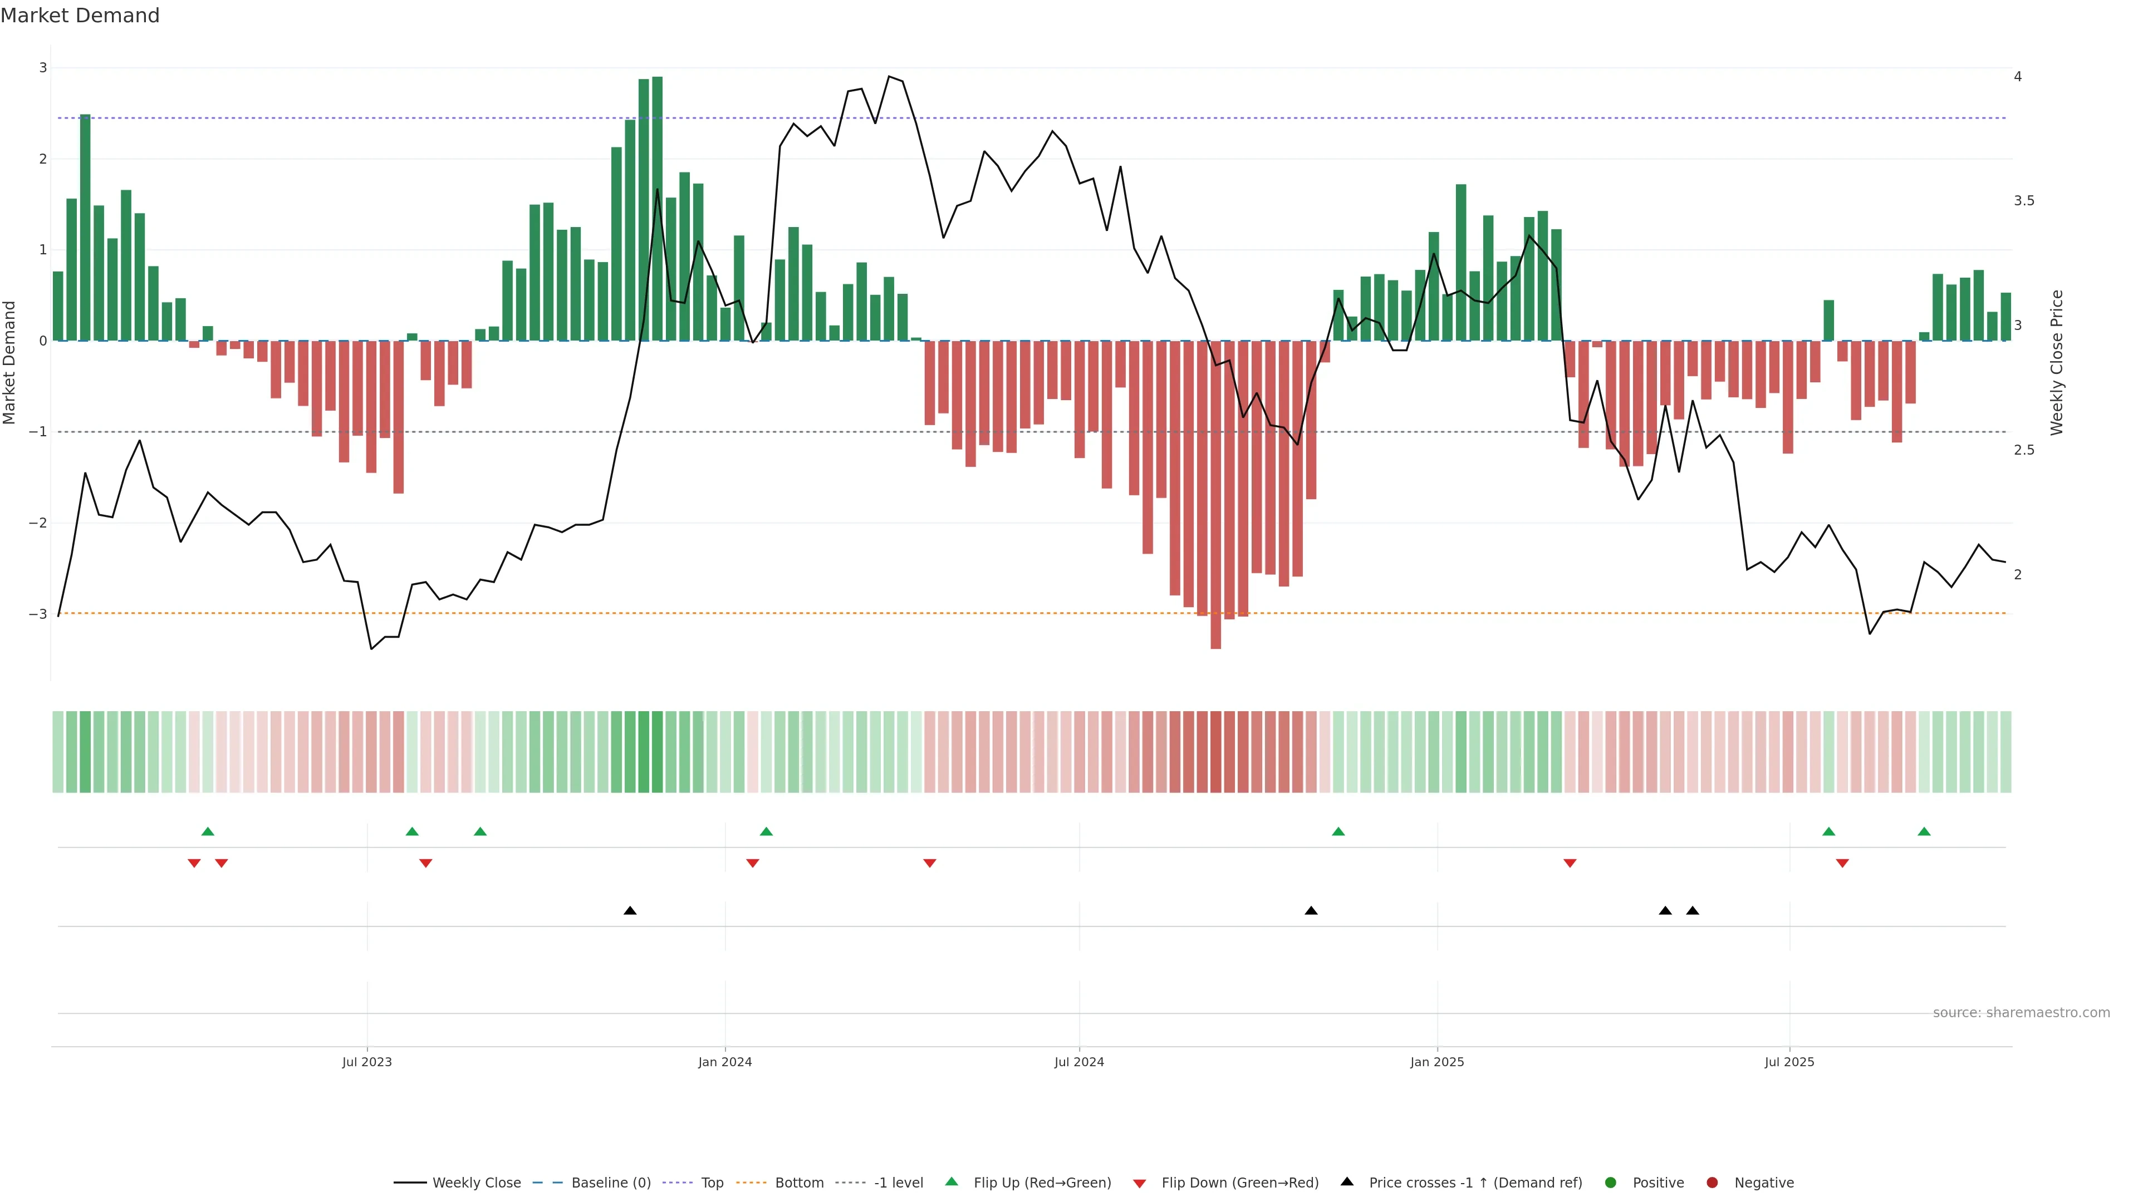Click black Price crosses -1 legend triangle
The width and height of the screenshot is (2138, 1202).
pos(1347,1182)
